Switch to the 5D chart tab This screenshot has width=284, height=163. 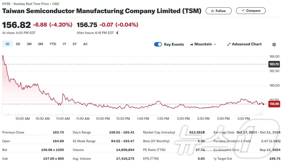18,44
